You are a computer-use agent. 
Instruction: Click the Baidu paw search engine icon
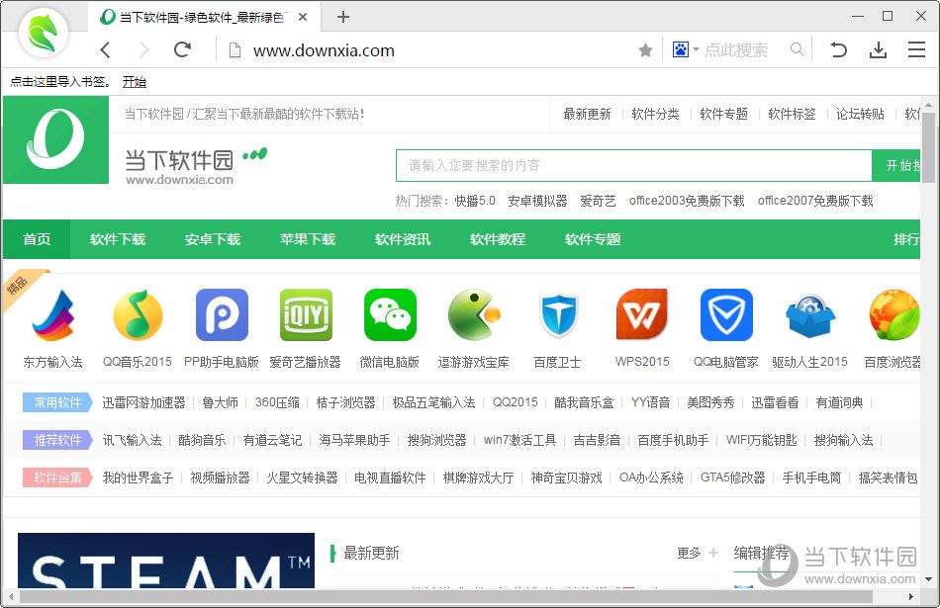pos(681,49)
